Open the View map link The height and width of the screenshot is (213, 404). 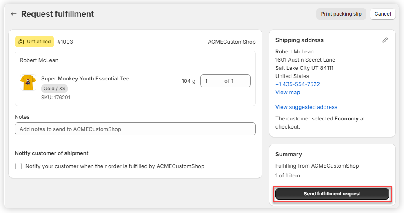(x=288, y=93)
